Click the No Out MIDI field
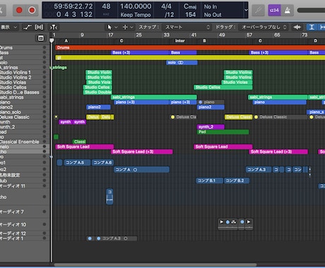 (213, 15)
